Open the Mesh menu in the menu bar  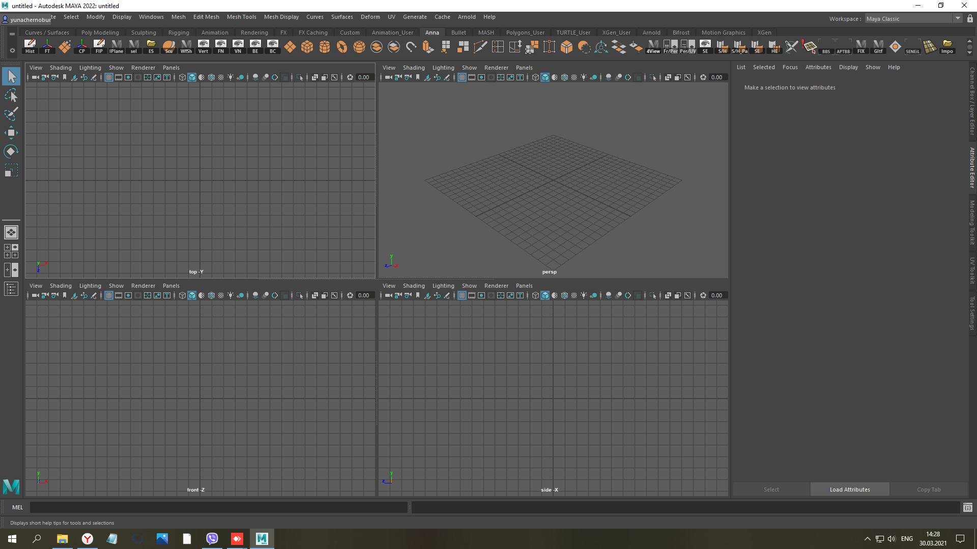click(x=179, y=17)
